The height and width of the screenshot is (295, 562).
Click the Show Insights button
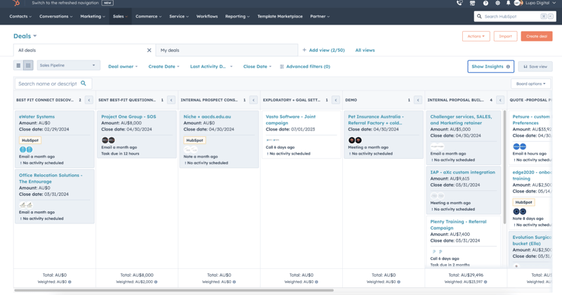[490, 67]
